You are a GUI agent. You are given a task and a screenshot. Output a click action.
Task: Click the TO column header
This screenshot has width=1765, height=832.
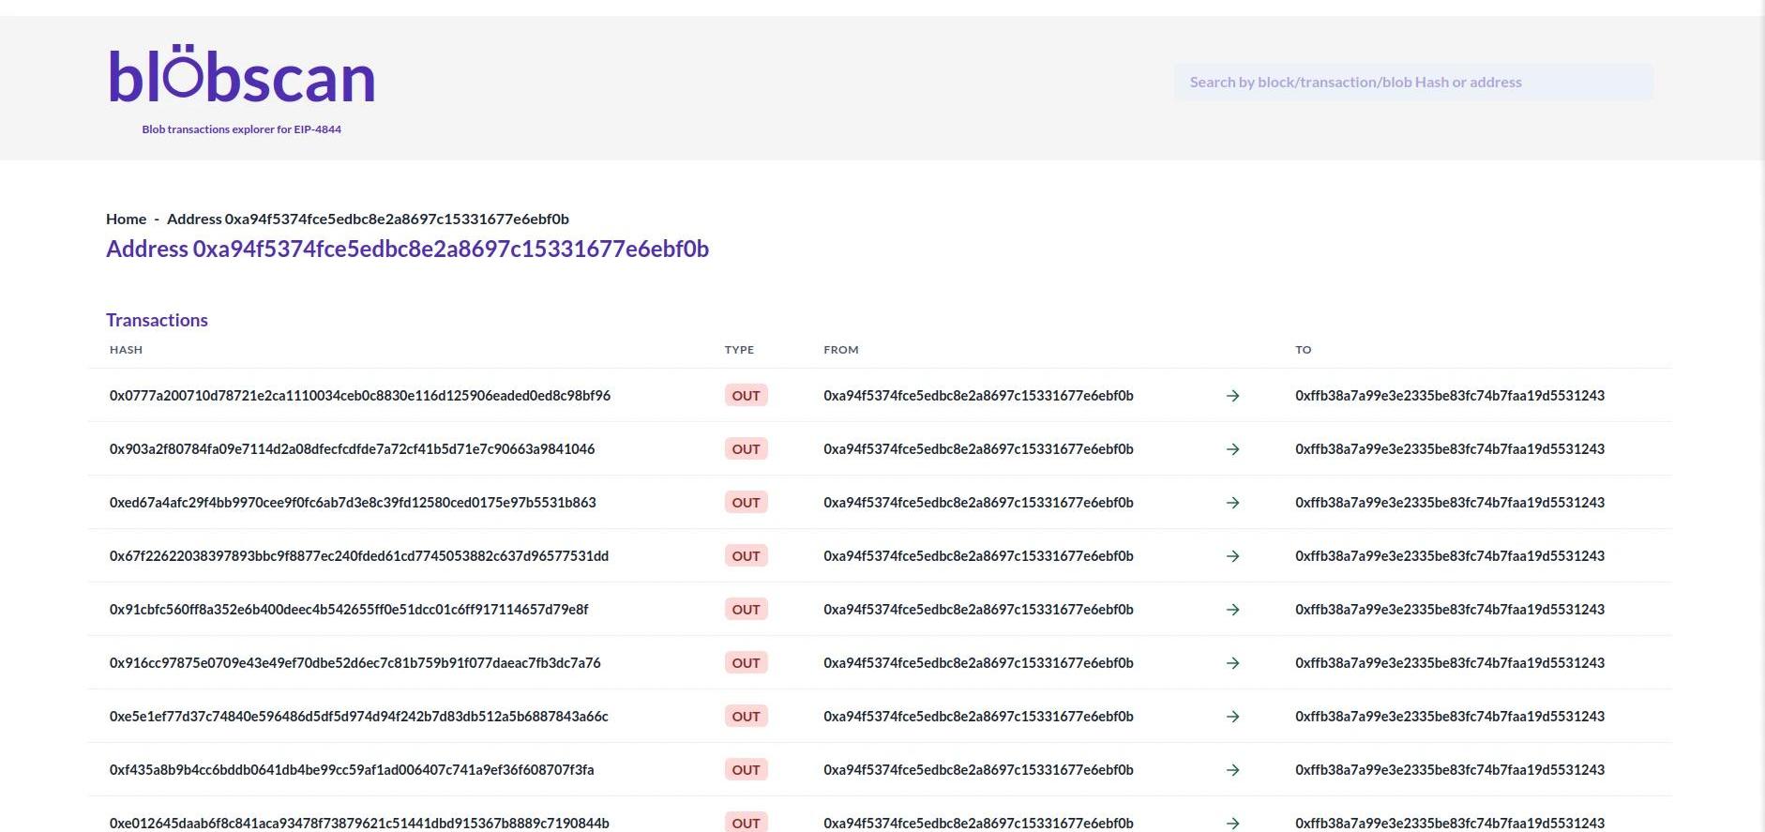coord(1304,350)
